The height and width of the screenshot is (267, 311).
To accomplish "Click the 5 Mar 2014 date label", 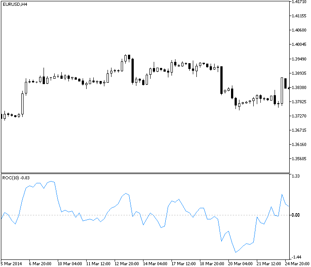I will click(x=12, y=263).
